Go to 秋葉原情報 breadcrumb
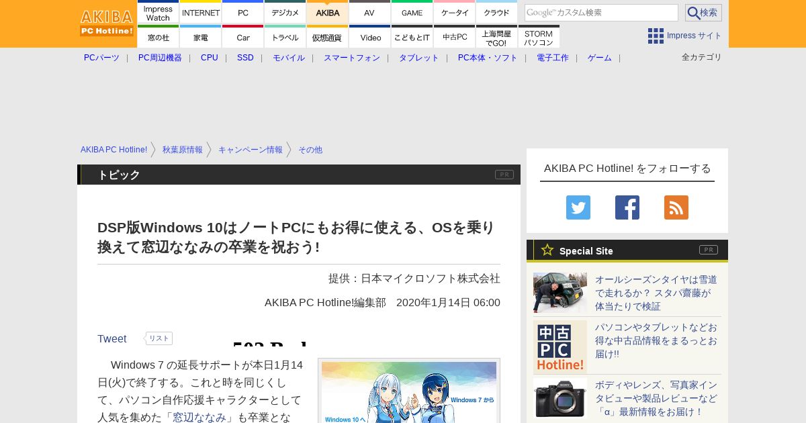This screenshot has height=423, width=806. point(183,150)
